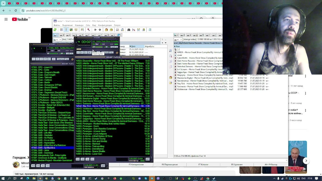The height and width of the screenshot is (181, 322).
Task: Click ADD button in left Winamp playlist
Action: point(33,166)
